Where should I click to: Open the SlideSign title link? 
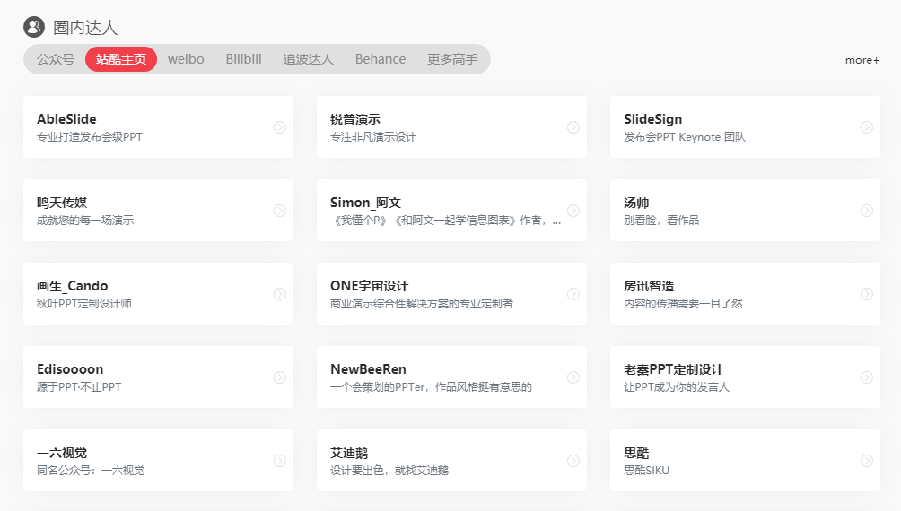652,119
